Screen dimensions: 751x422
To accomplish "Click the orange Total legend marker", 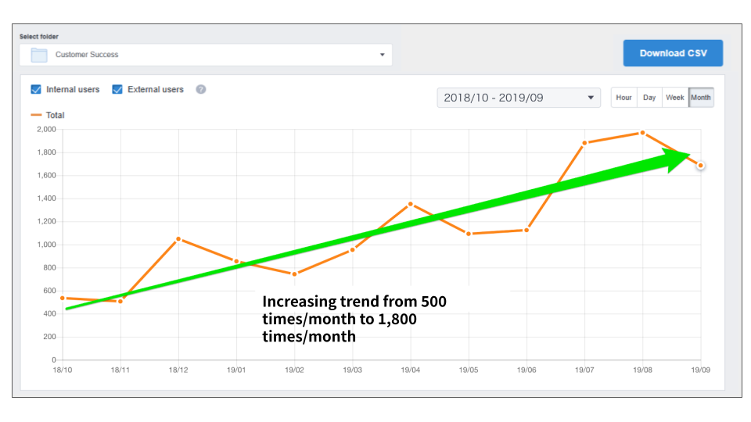I will click(36, 115).
